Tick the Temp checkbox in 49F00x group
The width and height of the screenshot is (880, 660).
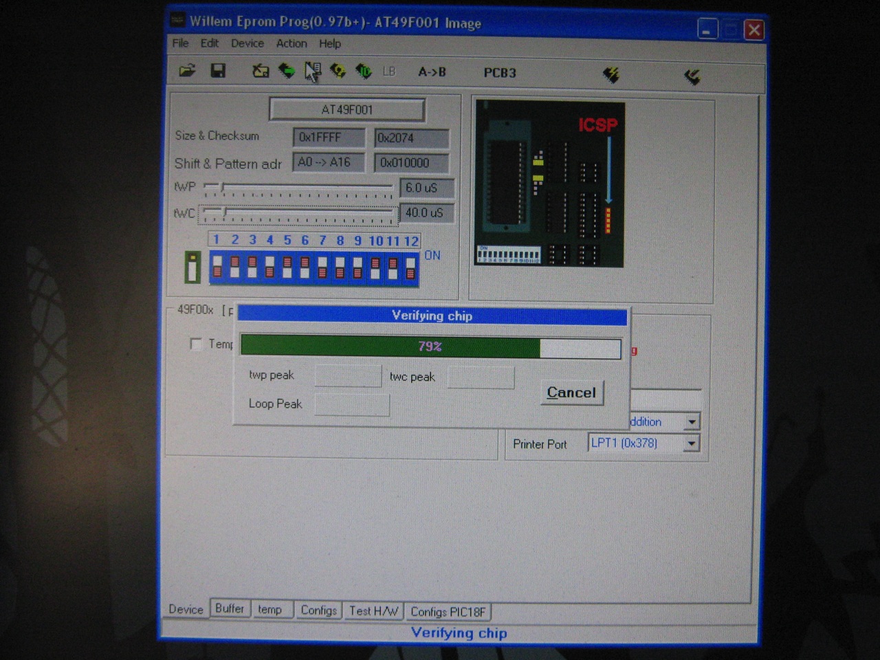point(196,344)
